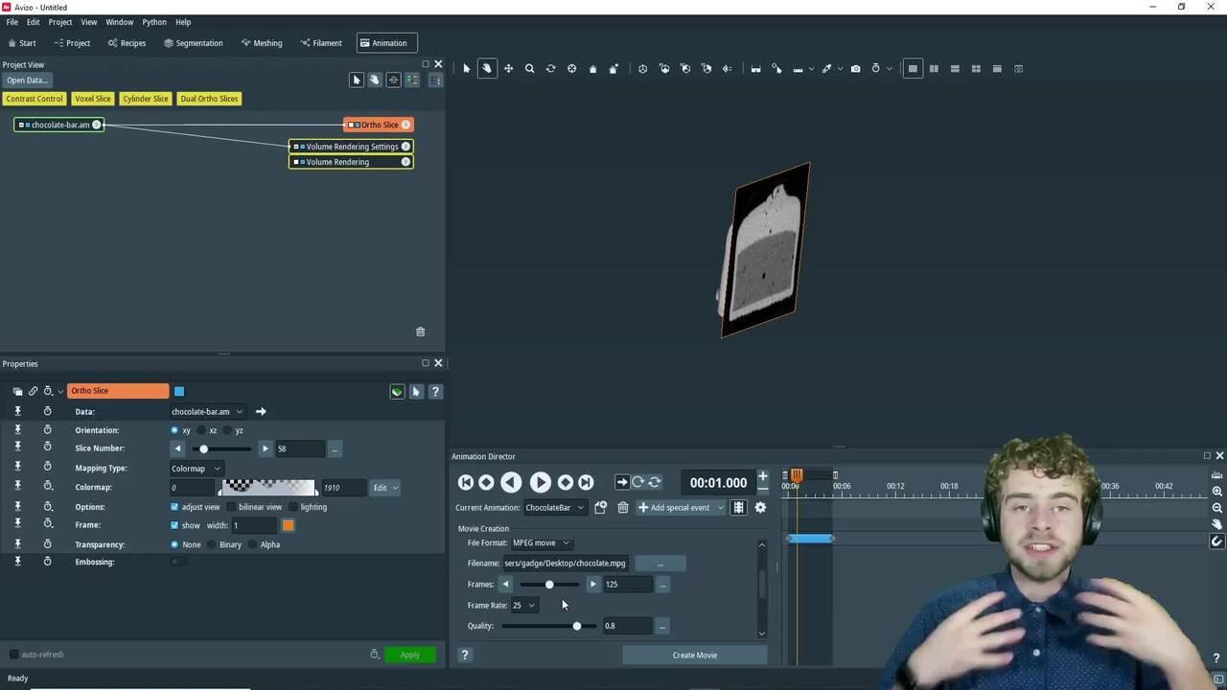Reset the view with the Home icon
This screenshot has width=1227, height=690.
(592, 69)
